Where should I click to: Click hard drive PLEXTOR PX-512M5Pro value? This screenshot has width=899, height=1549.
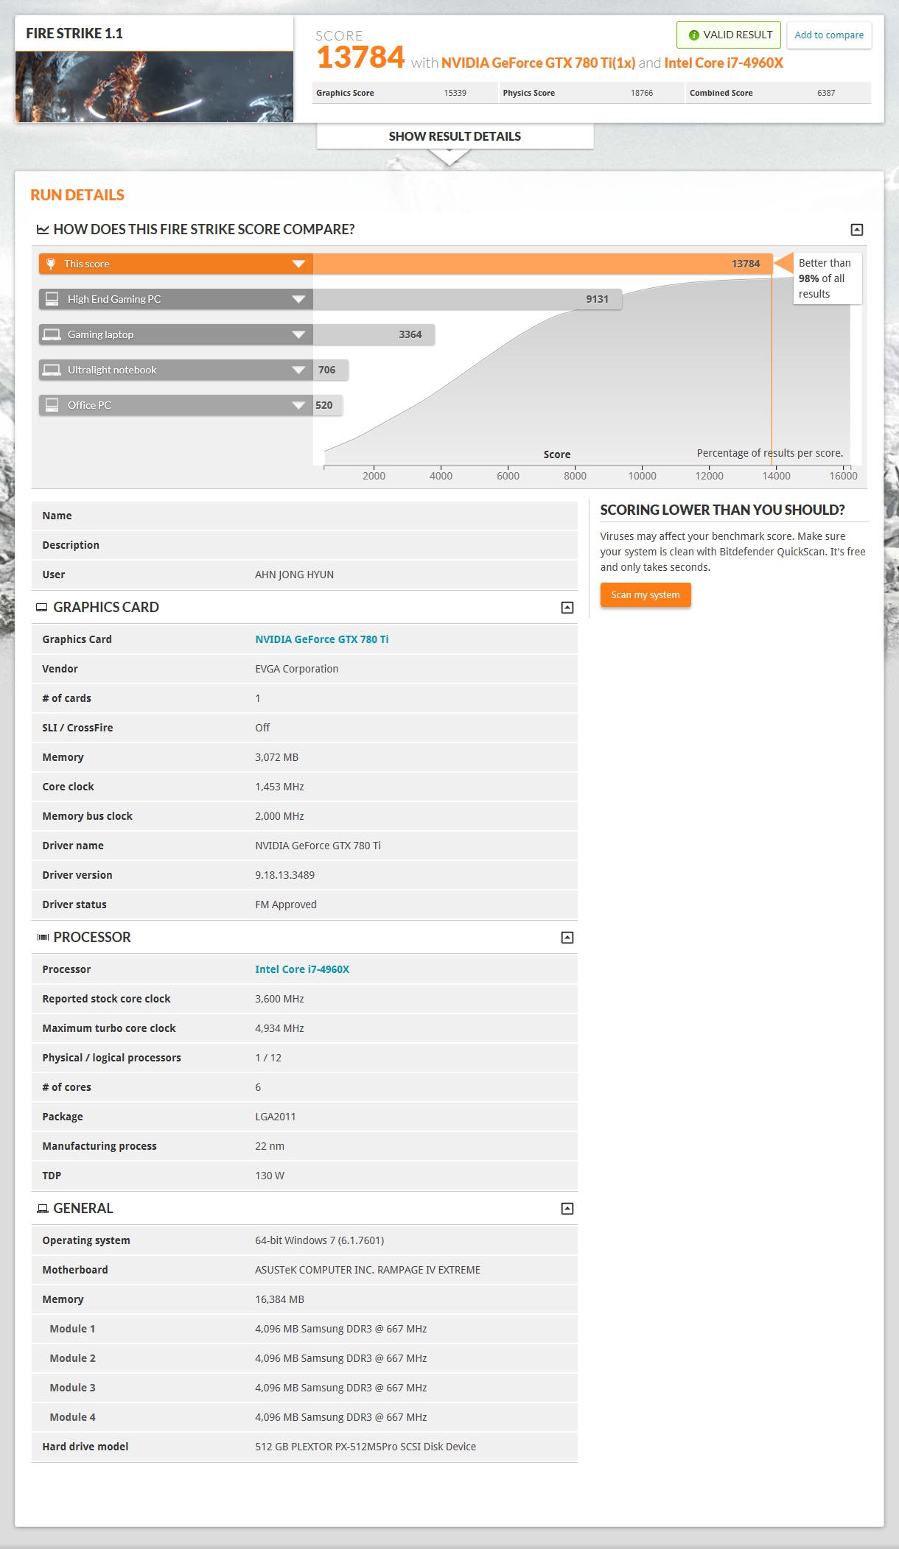tap(365, 1447)
